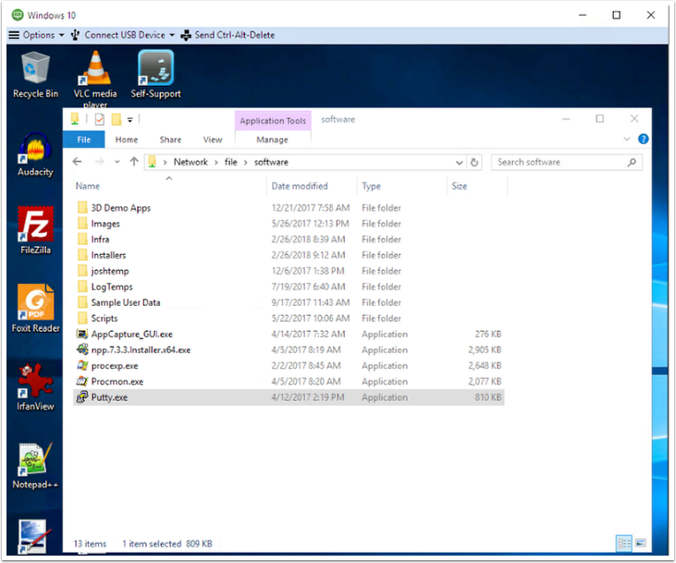Click the search magnifier icon
This screenshot has height=563, width=676.
[x=632, y=163]
